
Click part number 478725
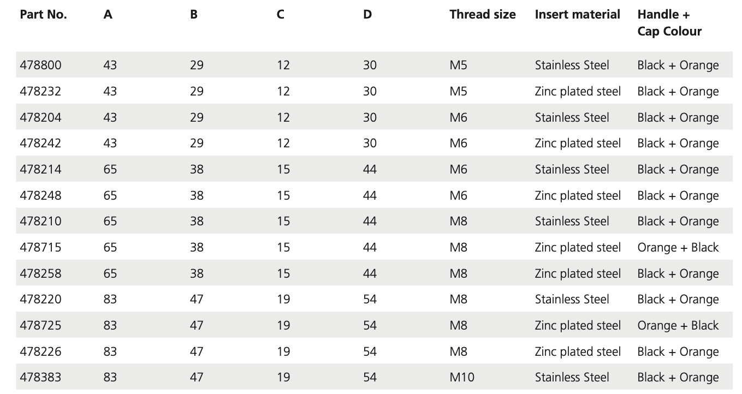tap(41, 326)
